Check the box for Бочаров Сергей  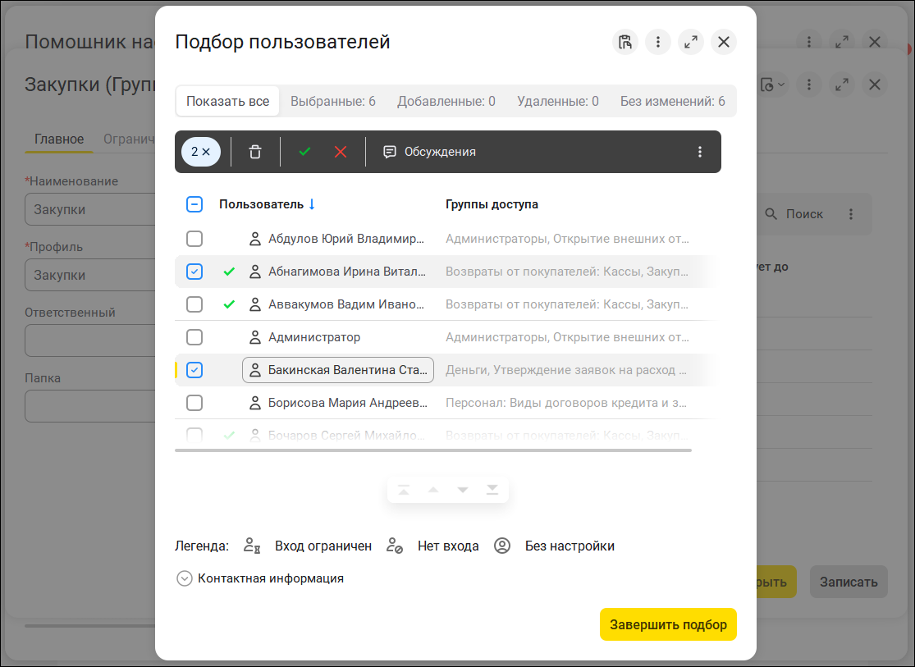click(194, 435)
